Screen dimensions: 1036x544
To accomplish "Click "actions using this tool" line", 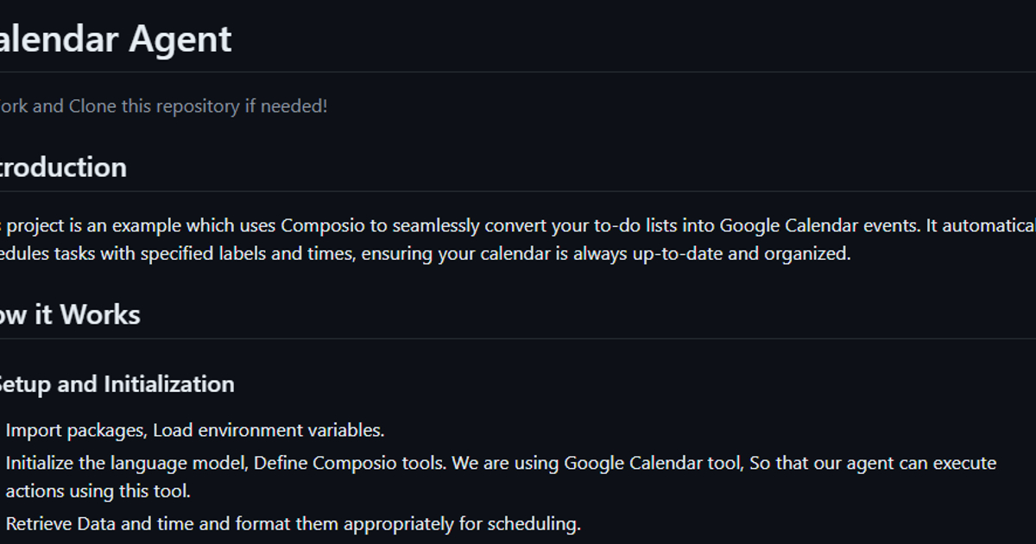I will pyautogui.click(x=98, y=491).
